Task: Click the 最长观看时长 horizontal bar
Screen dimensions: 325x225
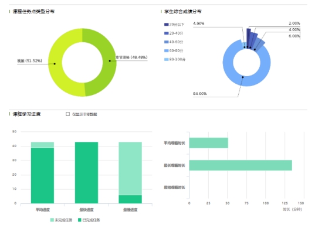Action: point(241,165)
